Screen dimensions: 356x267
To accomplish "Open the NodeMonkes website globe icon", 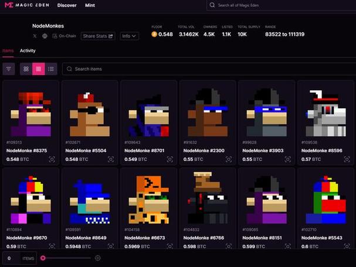I will 45,36.
